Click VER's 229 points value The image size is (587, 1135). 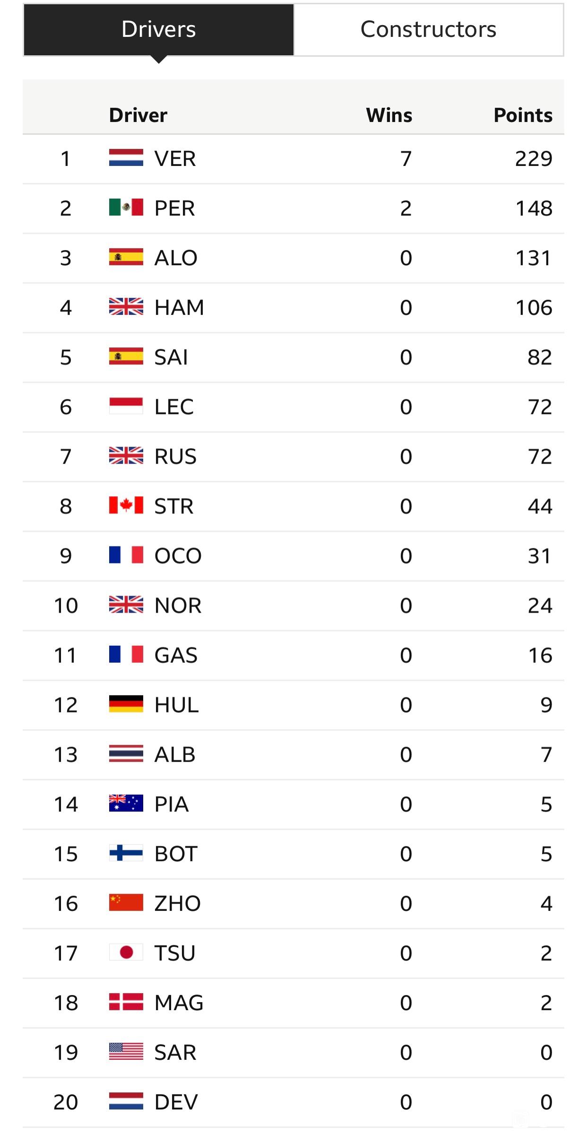[534, 159]
